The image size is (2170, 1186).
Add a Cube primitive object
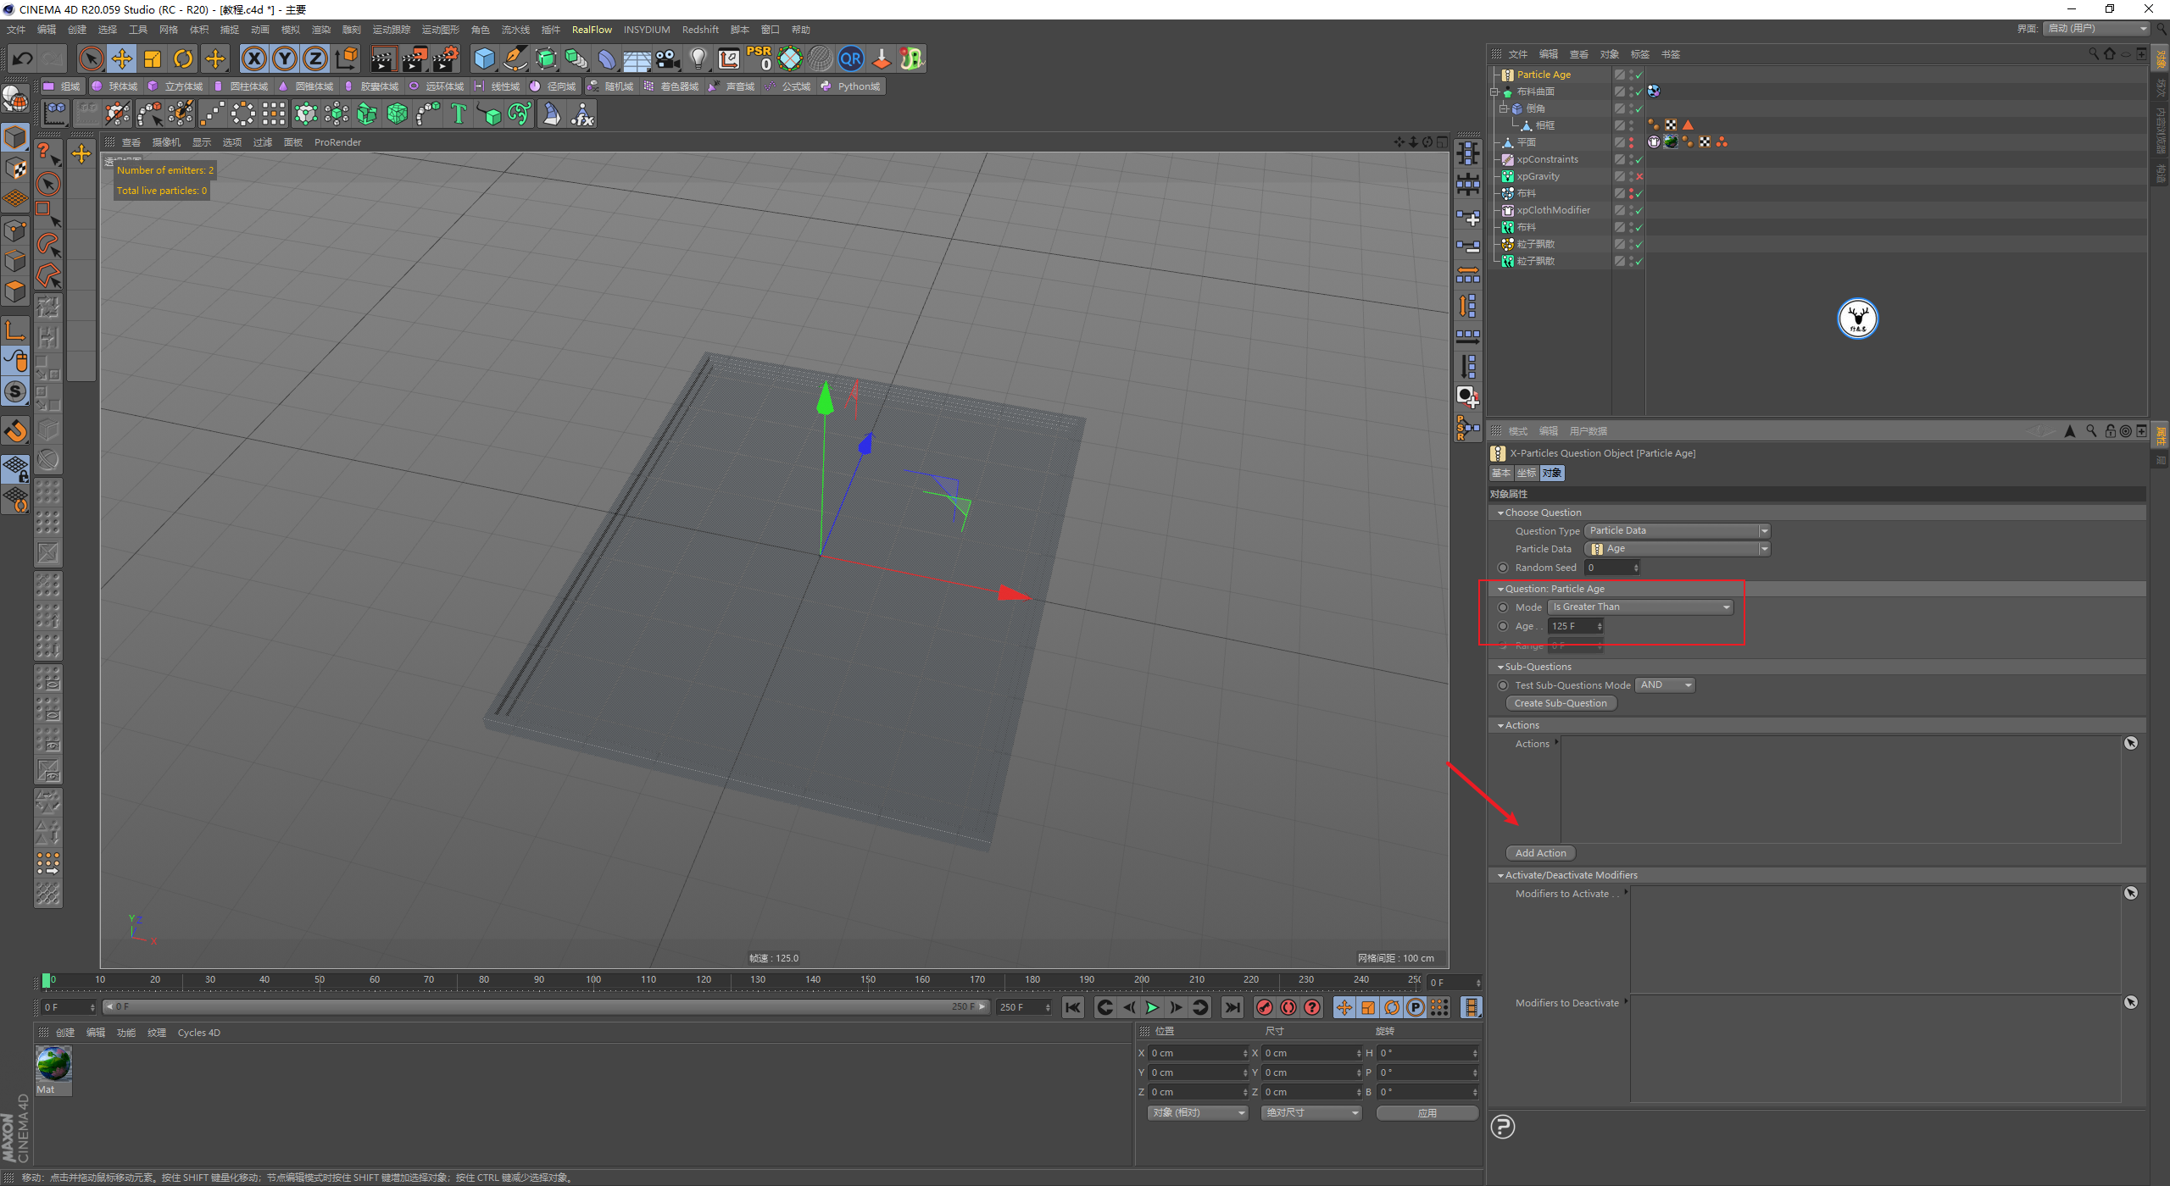click(x=484, y=58)
